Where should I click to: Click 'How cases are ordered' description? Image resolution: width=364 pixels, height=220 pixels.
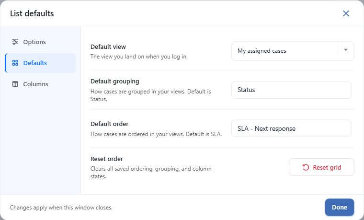pos(156,134)
